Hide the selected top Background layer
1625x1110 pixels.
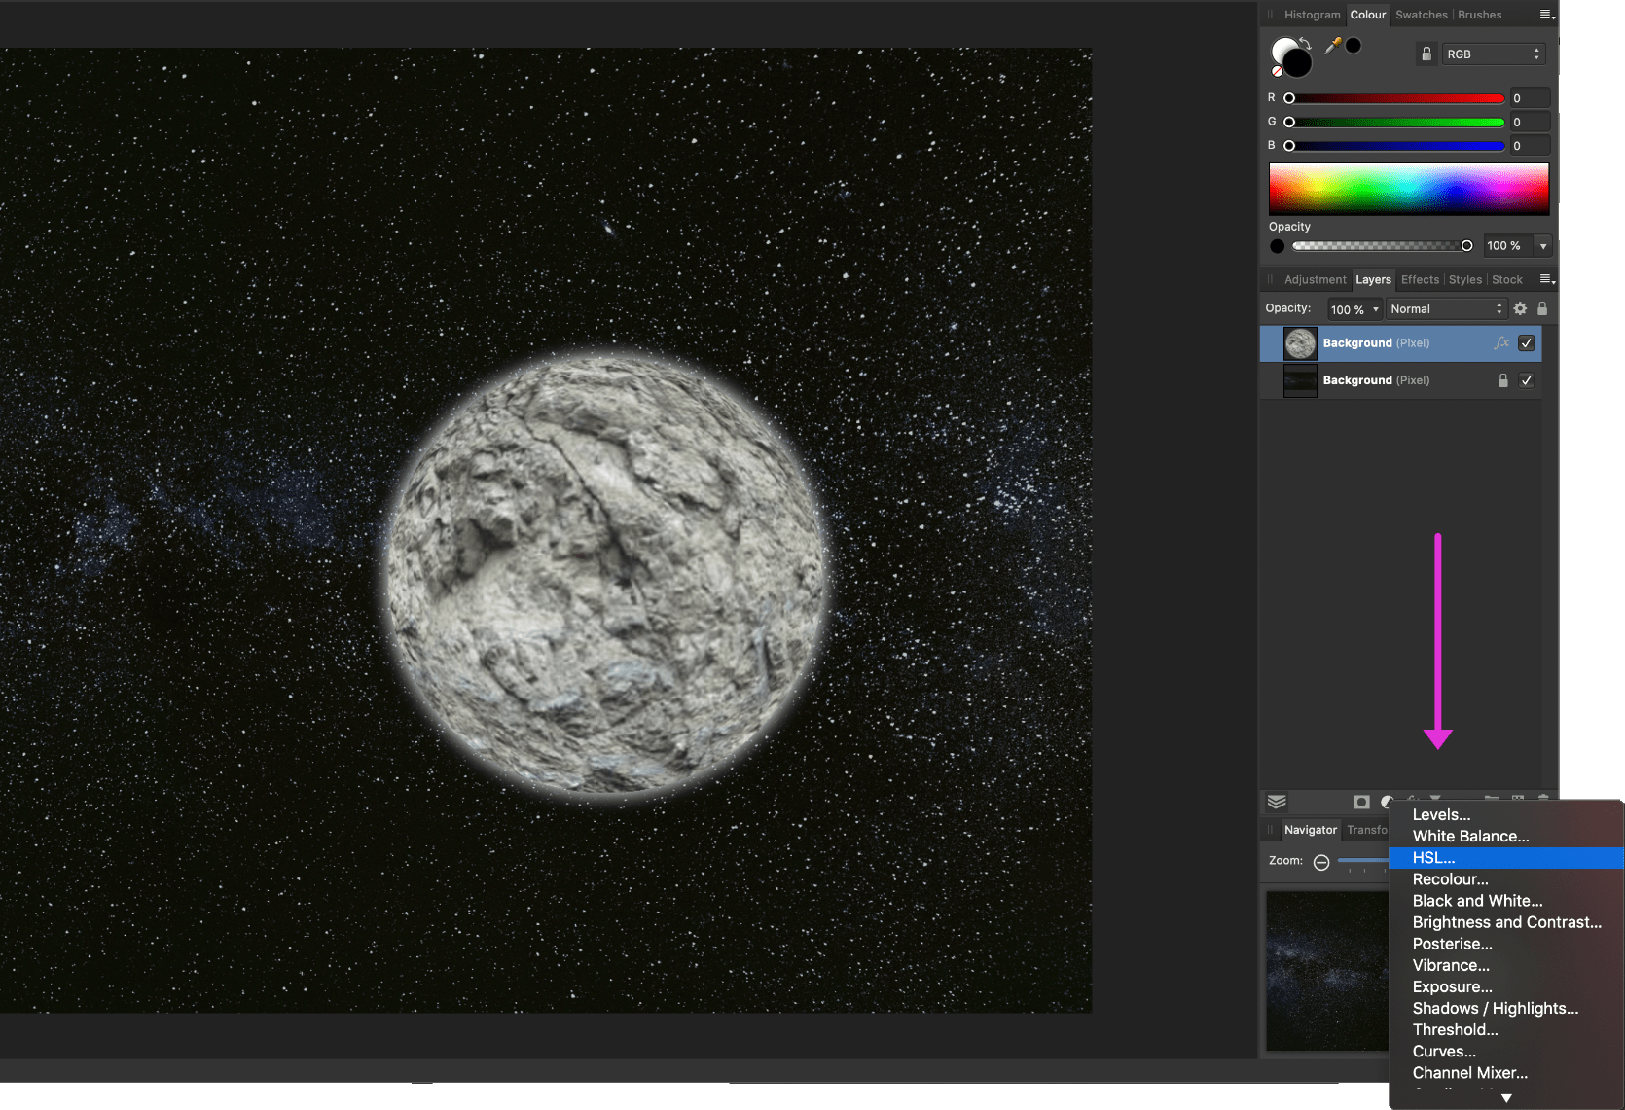tap(1526, 343)
